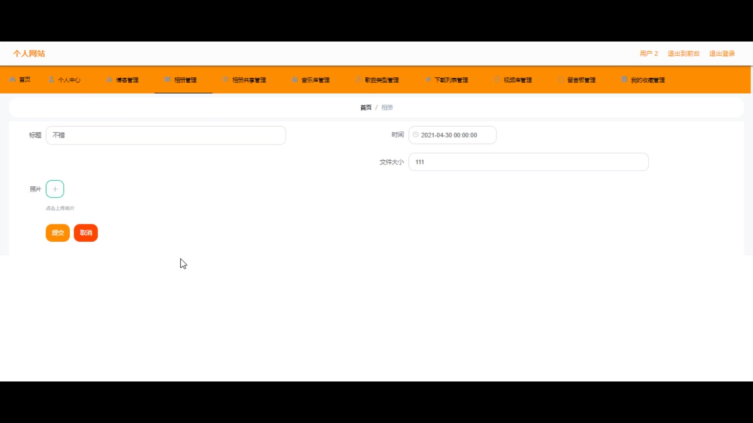Click the bar chart icon beside 博客管理
This screenshot has height=423, width=753.
coord(109,80)
